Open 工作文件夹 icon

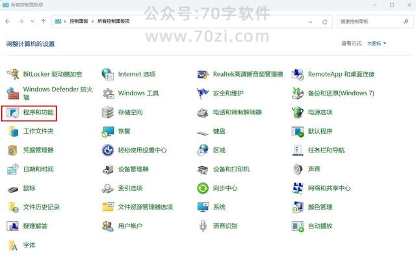[13, 131]
